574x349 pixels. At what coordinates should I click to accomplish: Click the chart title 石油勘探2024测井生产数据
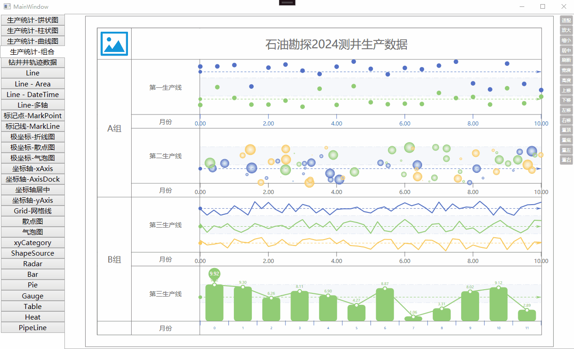pyautogui.click(x=336, y=45)
